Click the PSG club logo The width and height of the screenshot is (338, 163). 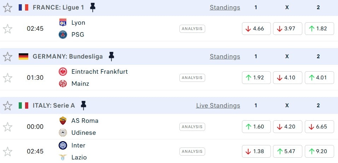(x=63, y=35)
